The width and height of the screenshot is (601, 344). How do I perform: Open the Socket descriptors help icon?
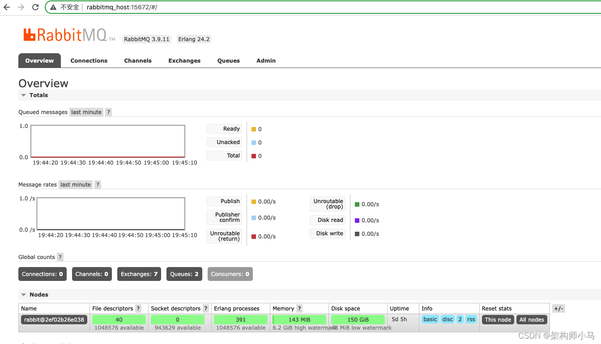click(205, 308)
